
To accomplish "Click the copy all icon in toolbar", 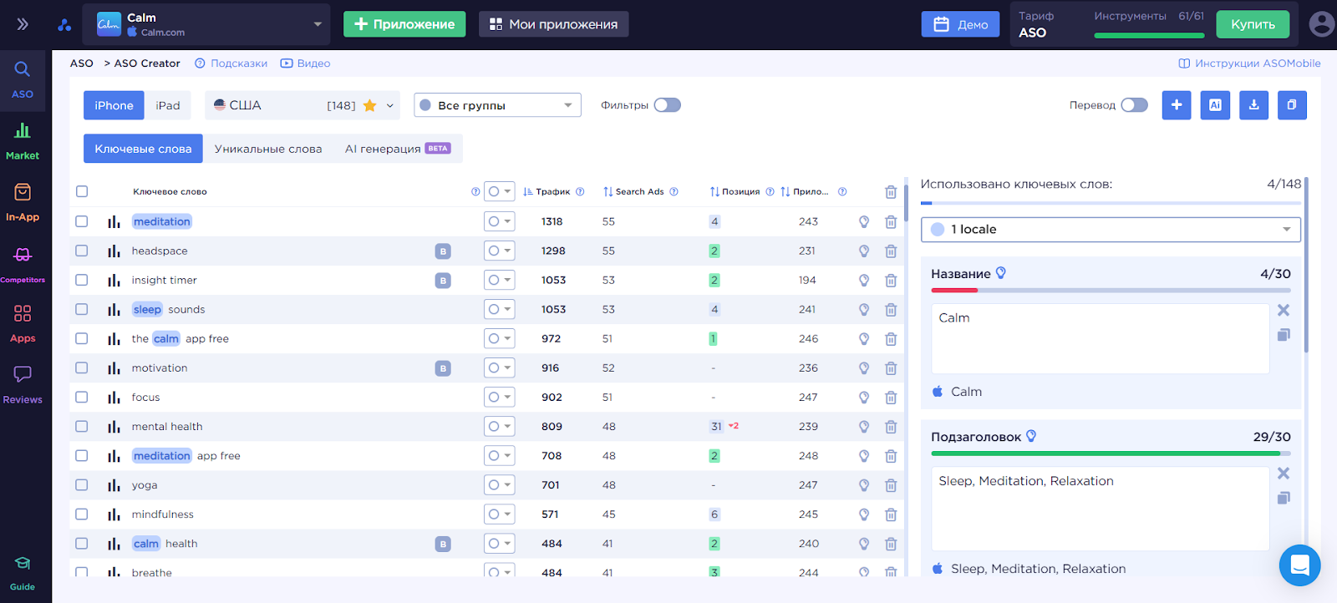I will coord(1292,105).
